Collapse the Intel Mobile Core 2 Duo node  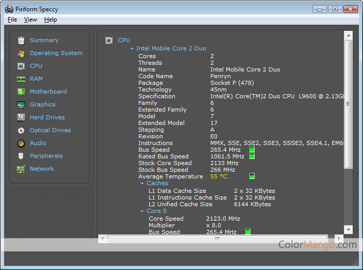pyautogui.click(x=132, y=49)
